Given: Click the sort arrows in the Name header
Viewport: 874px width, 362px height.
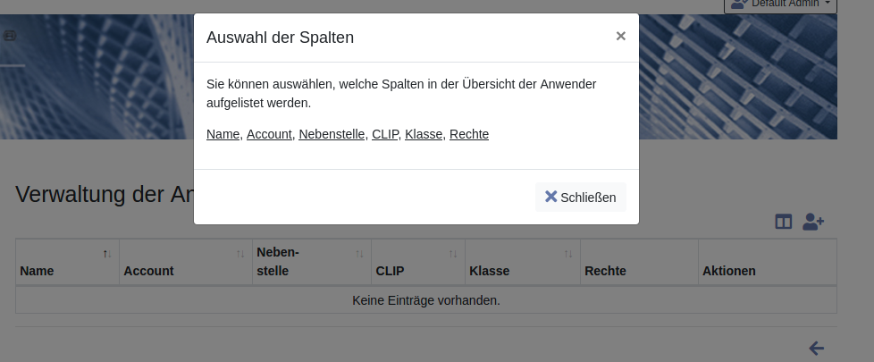Looking at the screenshot, I should click(x=107, y=254).
